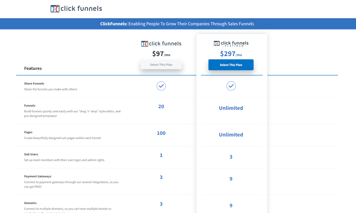Click the Share Funnels feature title
356x213 pixels.
click(x=34, y=83)
